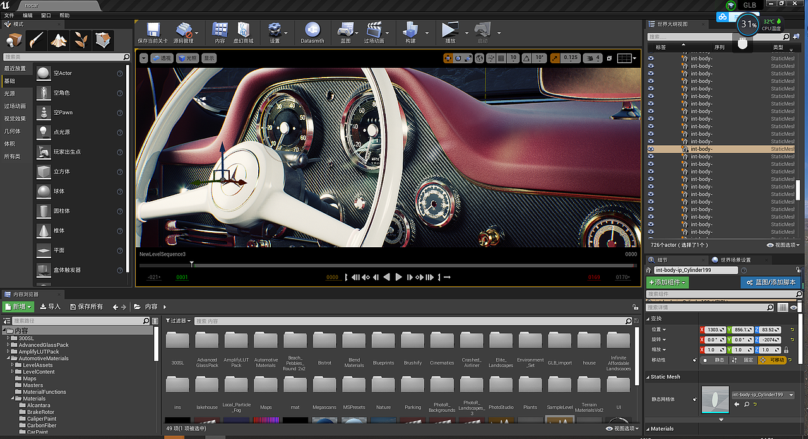Open the Play options dropdown arrow
Viewport: 808px width, 439px height.
coord(467,33)
